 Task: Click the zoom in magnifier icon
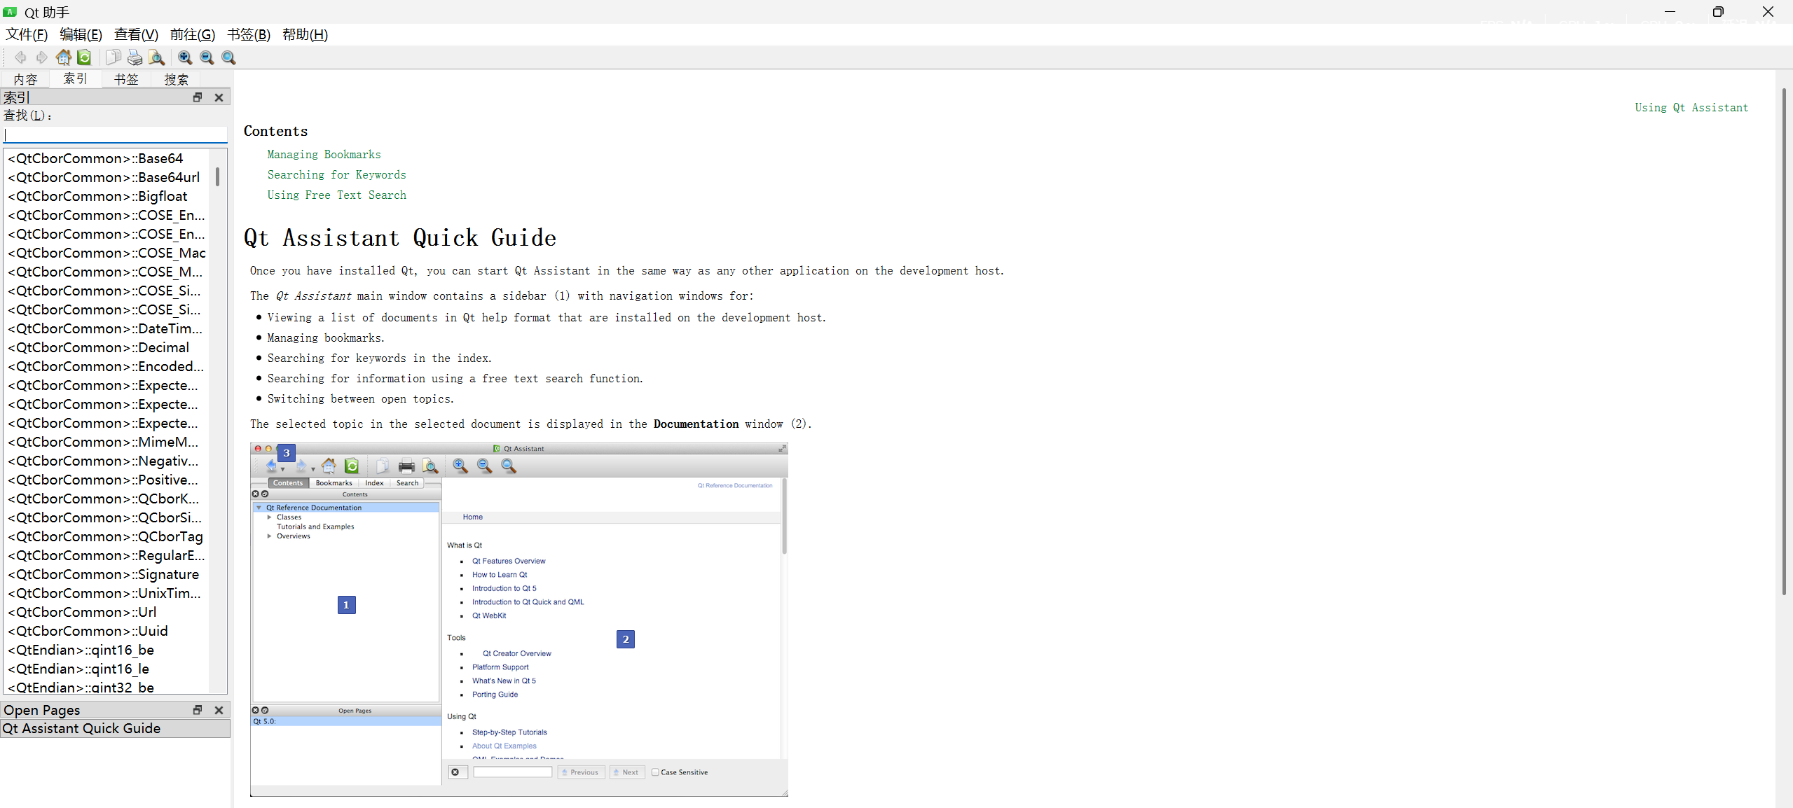(185, 57)
